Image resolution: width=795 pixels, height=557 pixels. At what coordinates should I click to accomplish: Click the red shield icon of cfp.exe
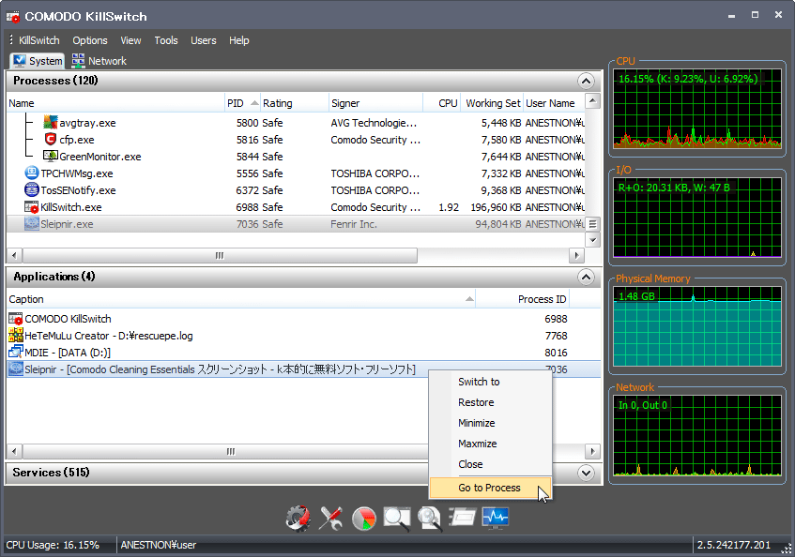[x=50, y=139]
